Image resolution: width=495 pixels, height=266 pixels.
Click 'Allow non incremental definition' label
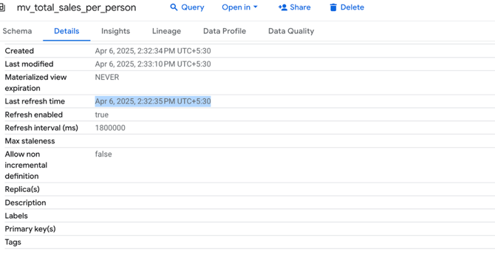click(26, 165)
